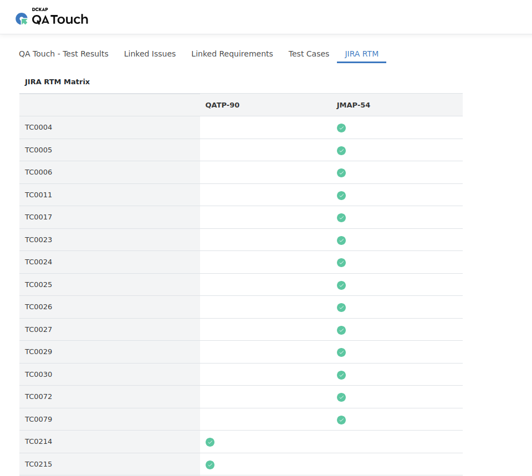Click the checkmark for TC0017 under JMAP-54

(x=341, y=217)
